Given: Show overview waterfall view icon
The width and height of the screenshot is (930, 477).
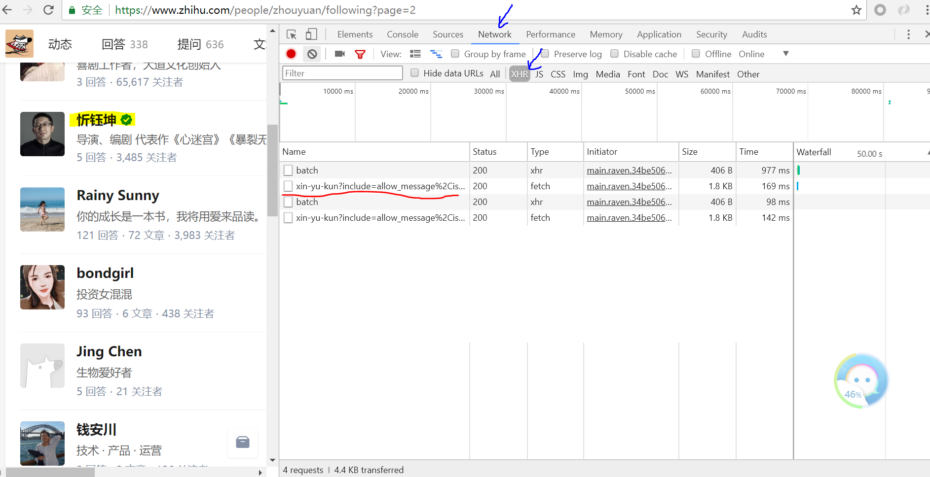Looking at the screenshot, I should pyautogui.click(x=436, y=54).
